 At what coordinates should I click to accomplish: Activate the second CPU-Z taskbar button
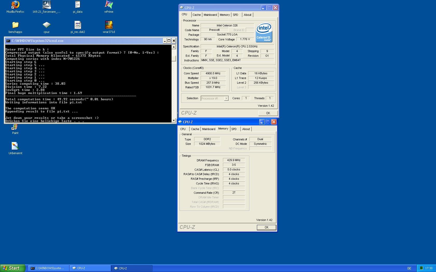(132, 268)
